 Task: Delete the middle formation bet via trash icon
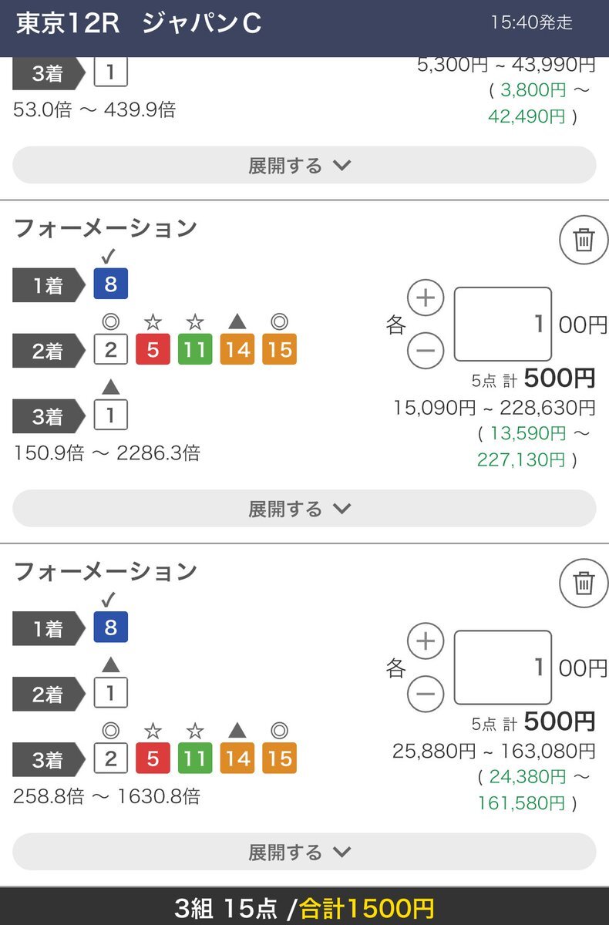click(x=584, y=240)
